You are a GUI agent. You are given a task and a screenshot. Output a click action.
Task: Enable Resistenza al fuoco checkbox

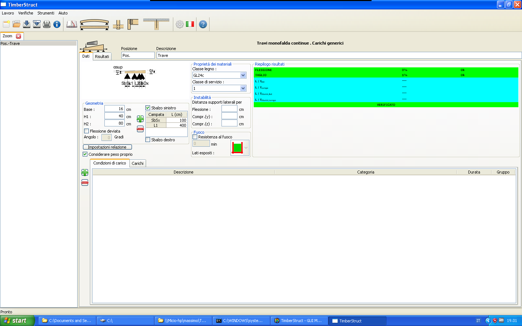(x=195, y=137)
